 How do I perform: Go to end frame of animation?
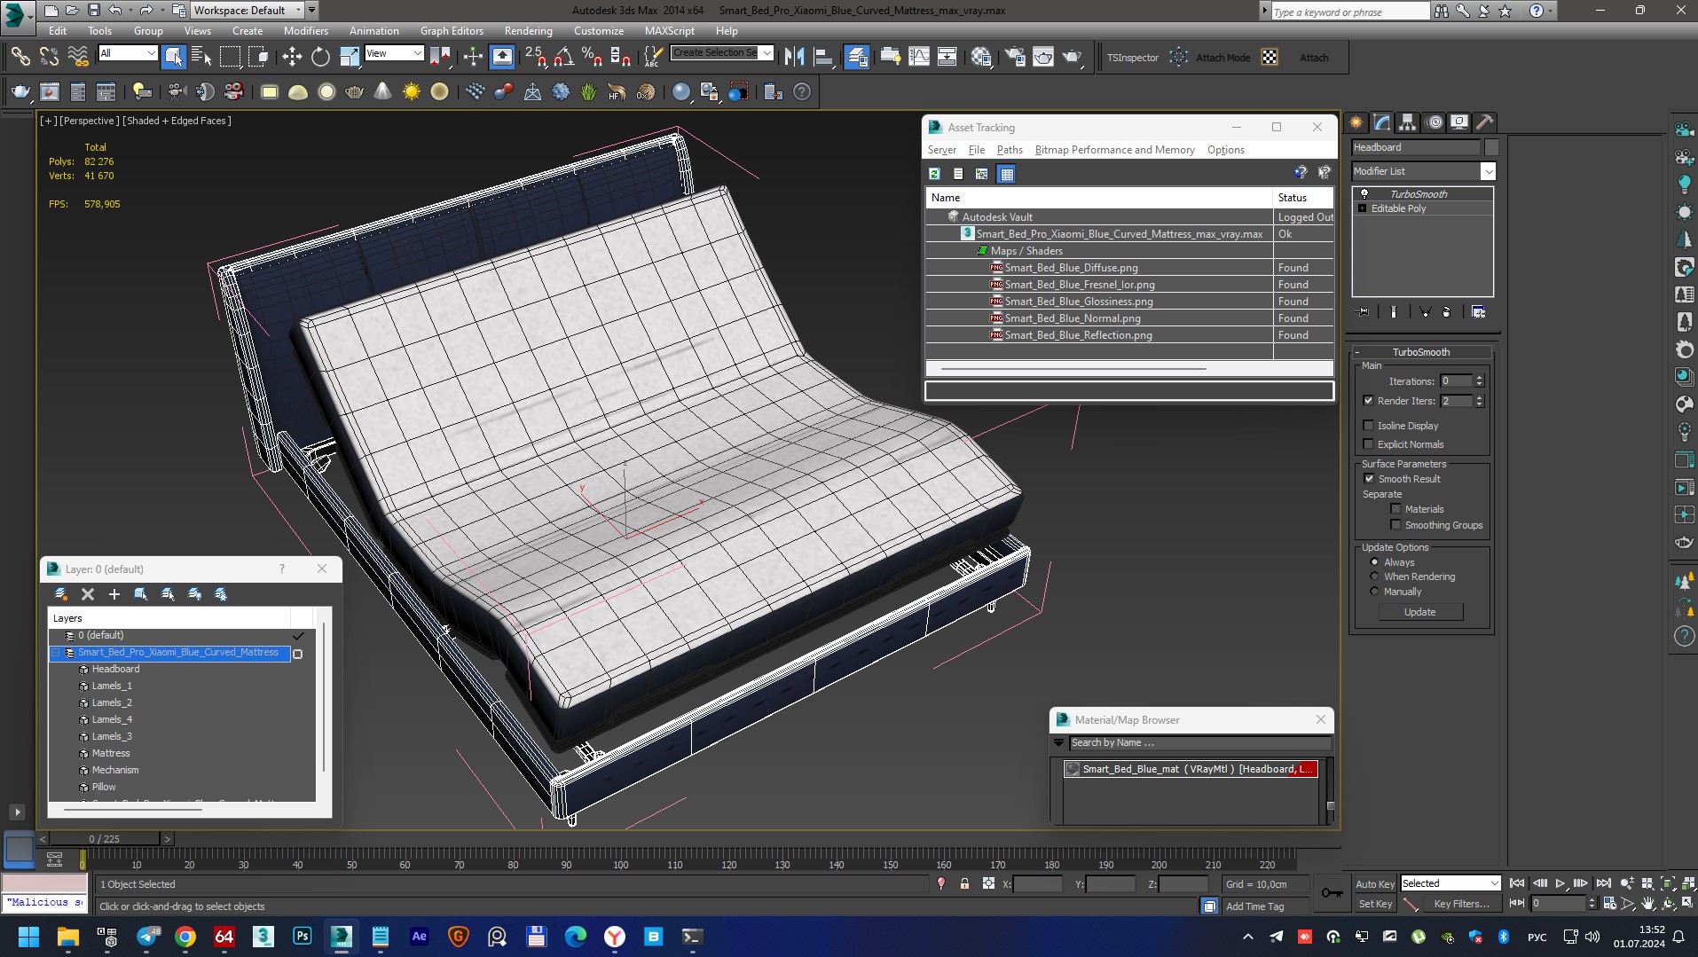1603,883
